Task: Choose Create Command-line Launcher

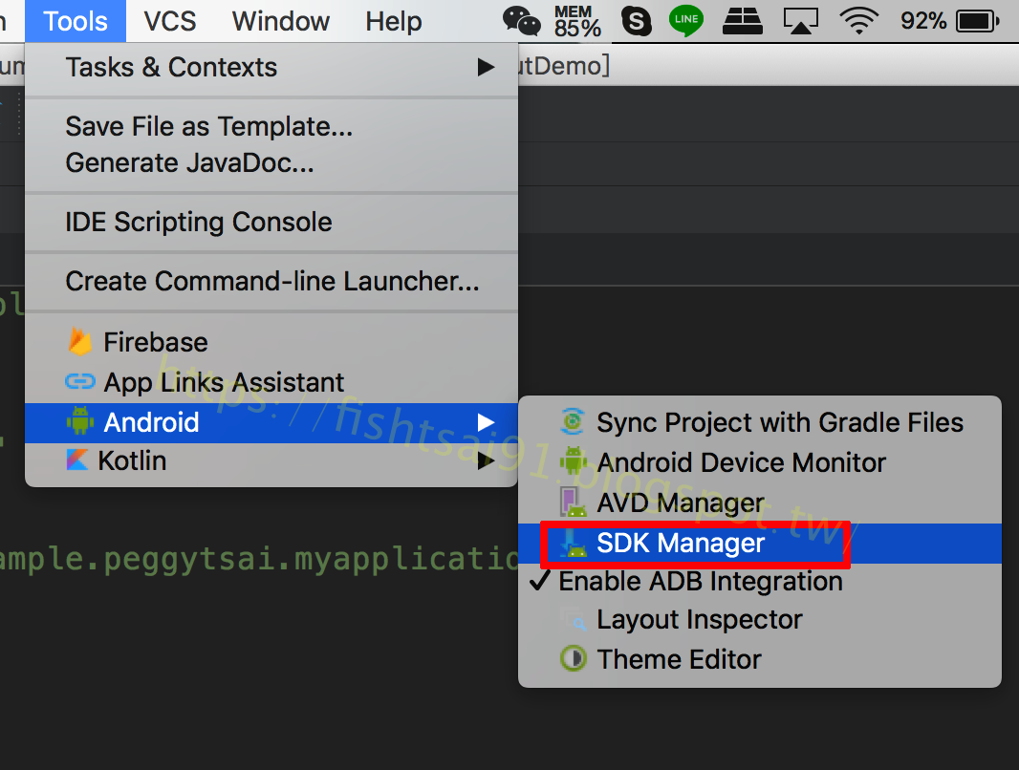Action: pos(271,281)
